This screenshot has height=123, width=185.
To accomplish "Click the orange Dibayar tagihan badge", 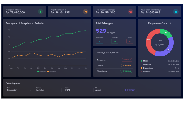I will pyautogui.click(x=127, y=65).
